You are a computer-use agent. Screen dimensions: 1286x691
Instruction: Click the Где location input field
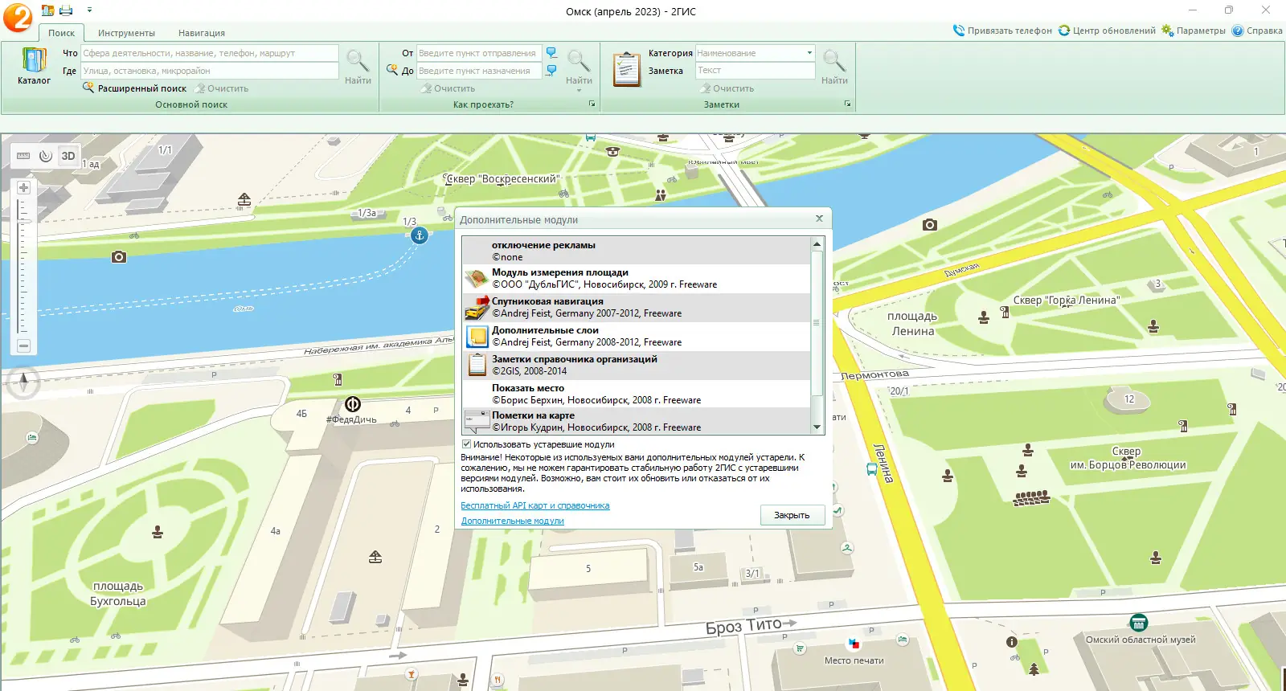pos(210,71)
